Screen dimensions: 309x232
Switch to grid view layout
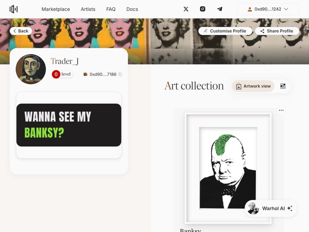pyautogui.click(x=283, y=86)
